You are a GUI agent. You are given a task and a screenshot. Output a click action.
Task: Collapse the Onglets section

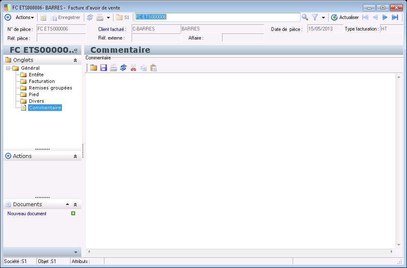75,60
